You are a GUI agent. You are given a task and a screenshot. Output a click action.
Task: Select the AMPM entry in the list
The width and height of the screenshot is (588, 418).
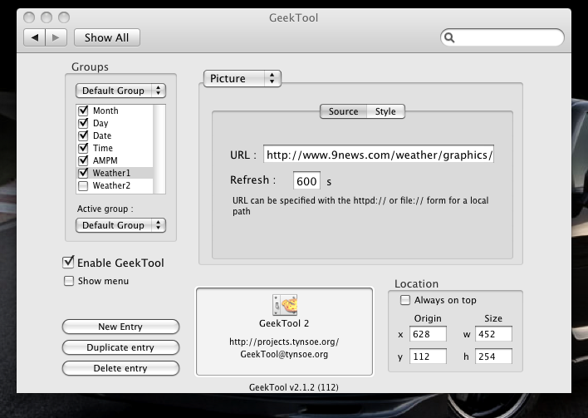(x=115, y=160)
